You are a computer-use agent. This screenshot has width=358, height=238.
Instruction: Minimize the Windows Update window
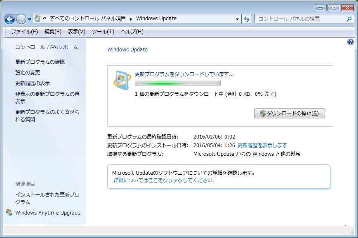[320, 8]
